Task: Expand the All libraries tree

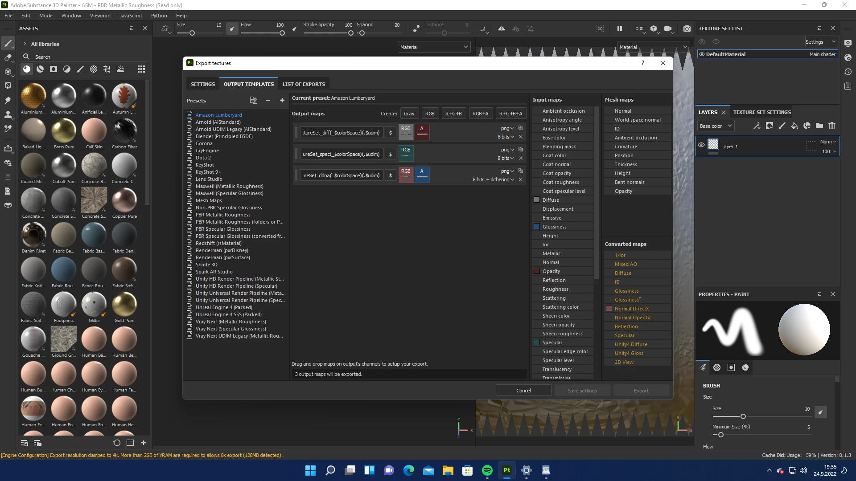Action: (x=25, y=44)
